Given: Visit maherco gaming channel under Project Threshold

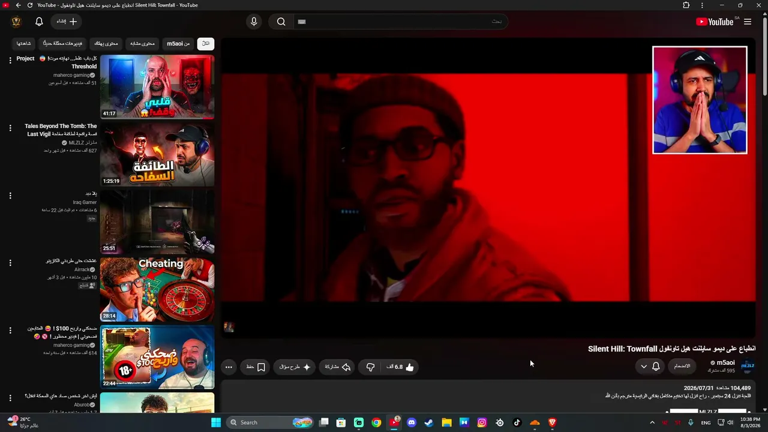Looking at the screenshot, I should (x=71, y=75).
